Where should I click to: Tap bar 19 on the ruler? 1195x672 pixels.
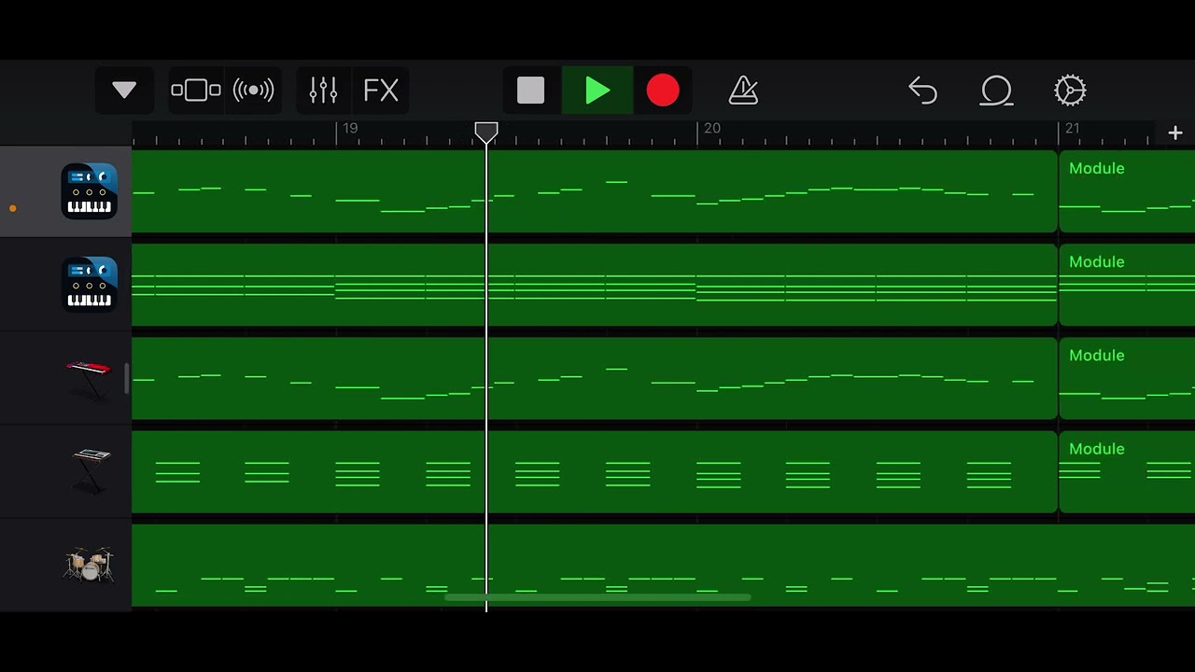click(350, 129)
